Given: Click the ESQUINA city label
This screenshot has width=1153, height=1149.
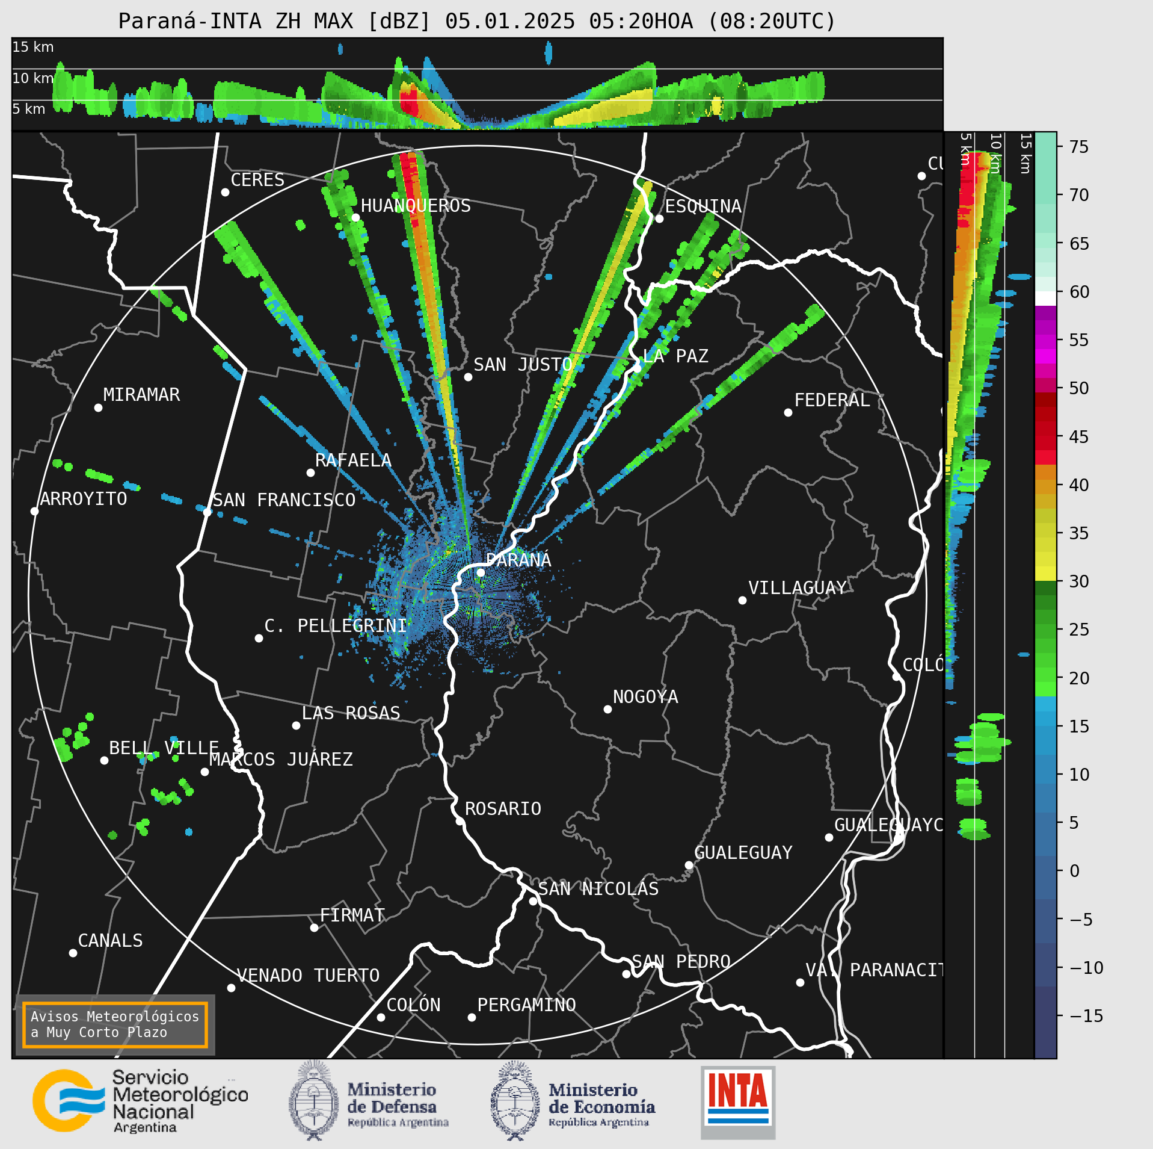Looking at the screenshot, I should 703,206.
